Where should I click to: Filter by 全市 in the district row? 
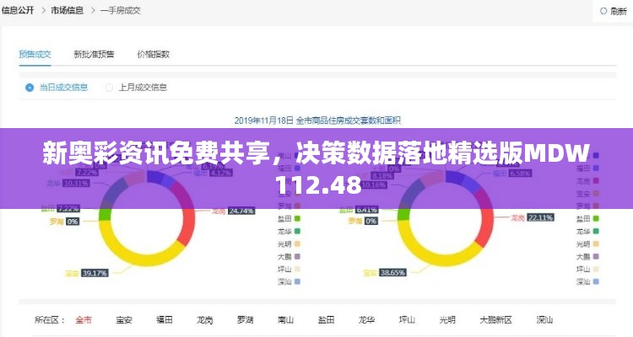[x=84, y=320]
